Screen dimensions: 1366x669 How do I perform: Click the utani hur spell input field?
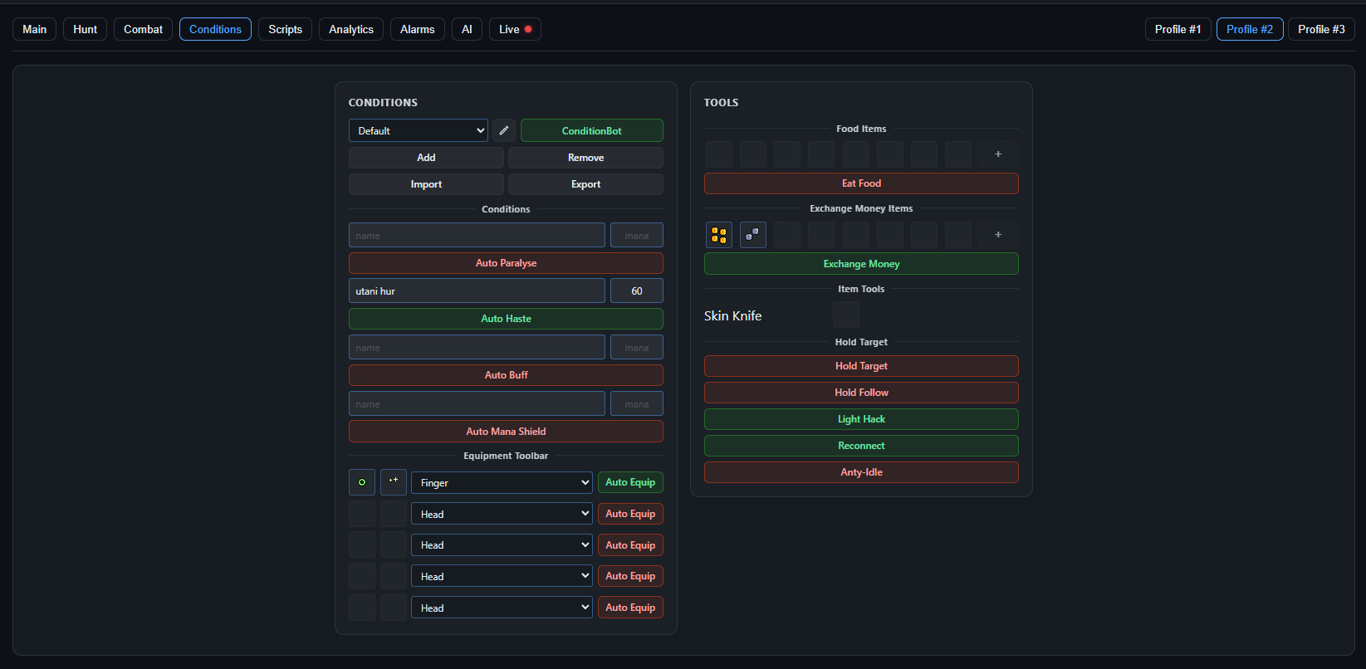point(477,291)
